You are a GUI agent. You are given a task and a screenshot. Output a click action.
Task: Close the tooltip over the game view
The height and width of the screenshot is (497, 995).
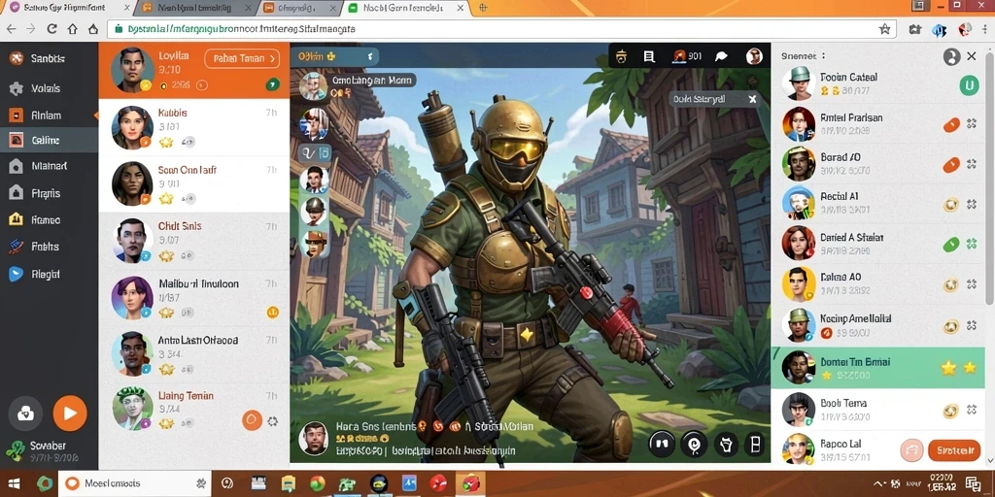(752, 100)
